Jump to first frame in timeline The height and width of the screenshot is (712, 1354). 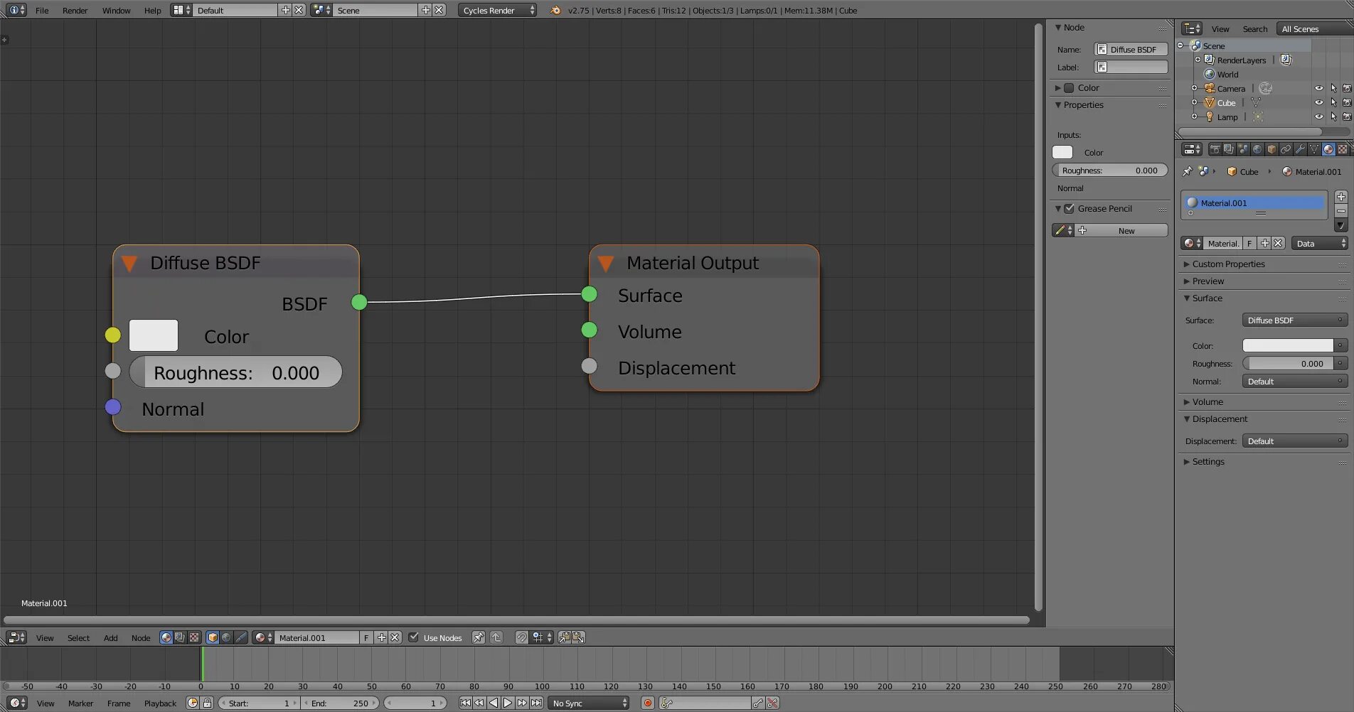[465, 703]
